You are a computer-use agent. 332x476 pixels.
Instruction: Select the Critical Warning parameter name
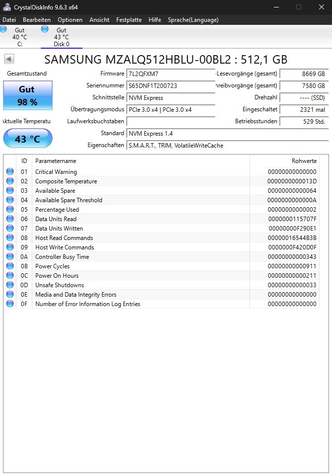pyautogui.click(x=56, y=172)
